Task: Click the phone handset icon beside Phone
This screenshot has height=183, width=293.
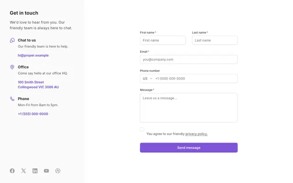Action: click(x=12, y=99)
